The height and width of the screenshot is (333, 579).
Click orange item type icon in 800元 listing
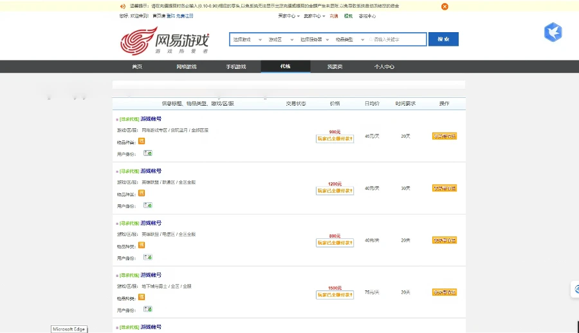[x=142, y=245]
